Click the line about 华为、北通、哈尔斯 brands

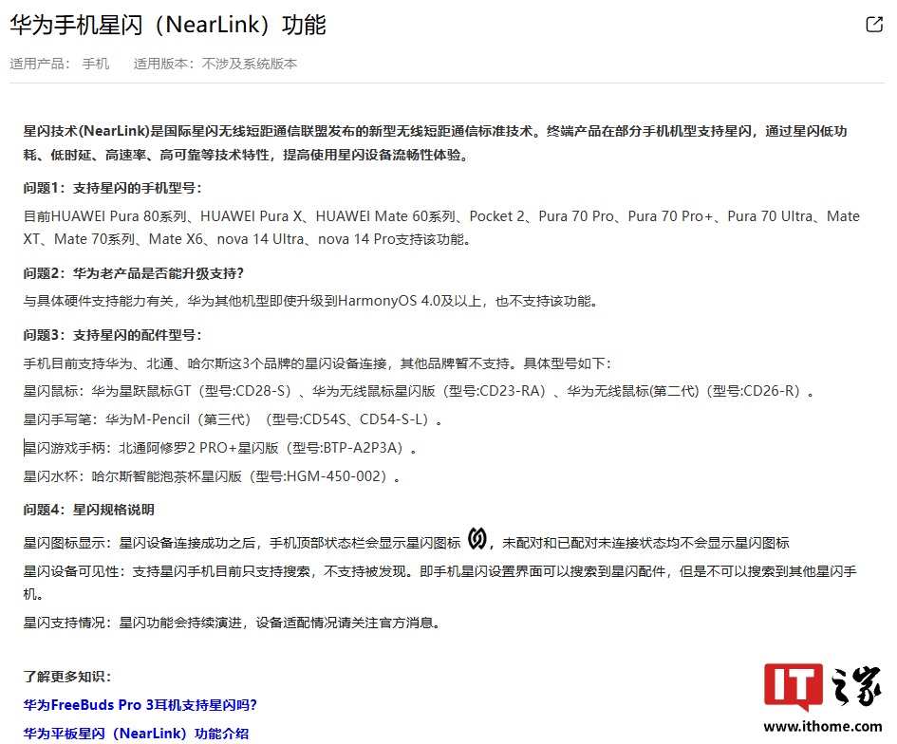[317, 363]
